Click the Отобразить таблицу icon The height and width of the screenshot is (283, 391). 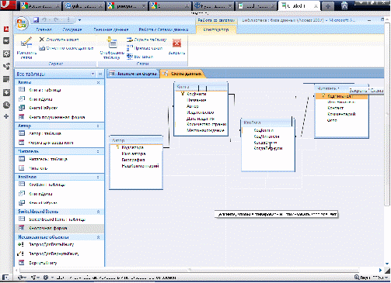pyautogui.click(x=113, y=43)
